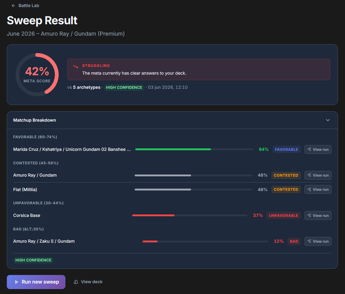This screenshot has height=294, width=345.
Task: Click the UNFAVORABLE badge on Corsica Base
Action: [x=283, y=216]
